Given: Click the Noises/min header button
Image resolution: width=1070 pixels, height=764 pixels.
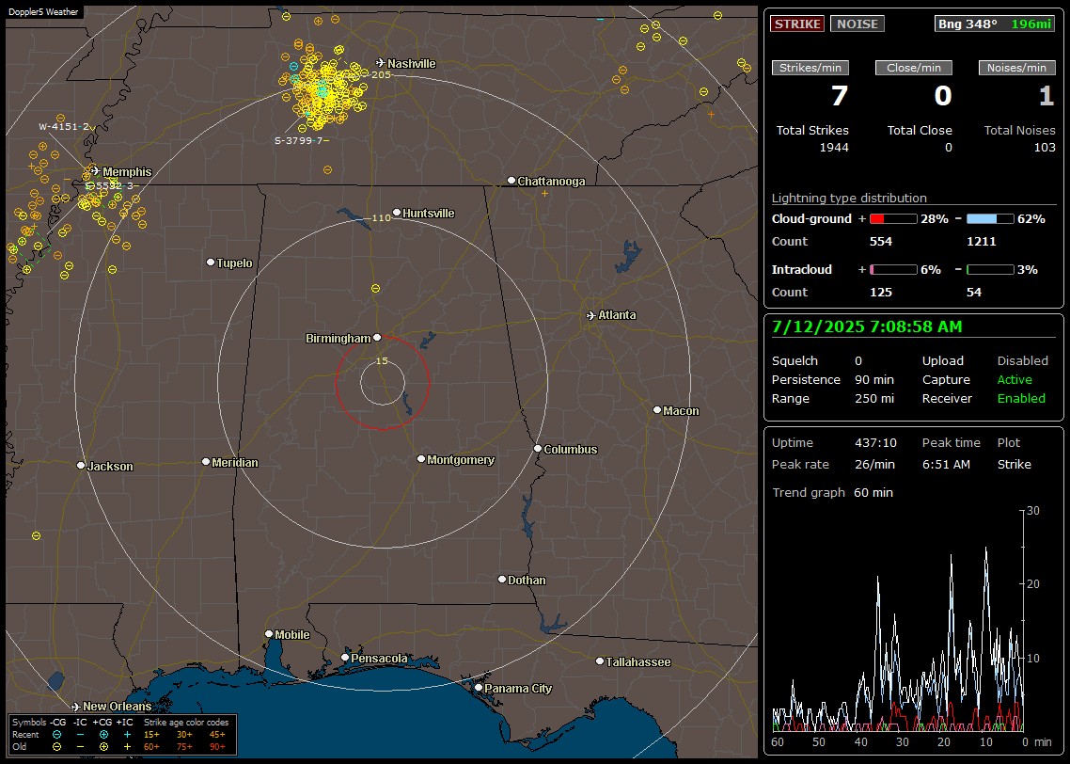Looking at the screenshot, I should tap(1016, 68).
